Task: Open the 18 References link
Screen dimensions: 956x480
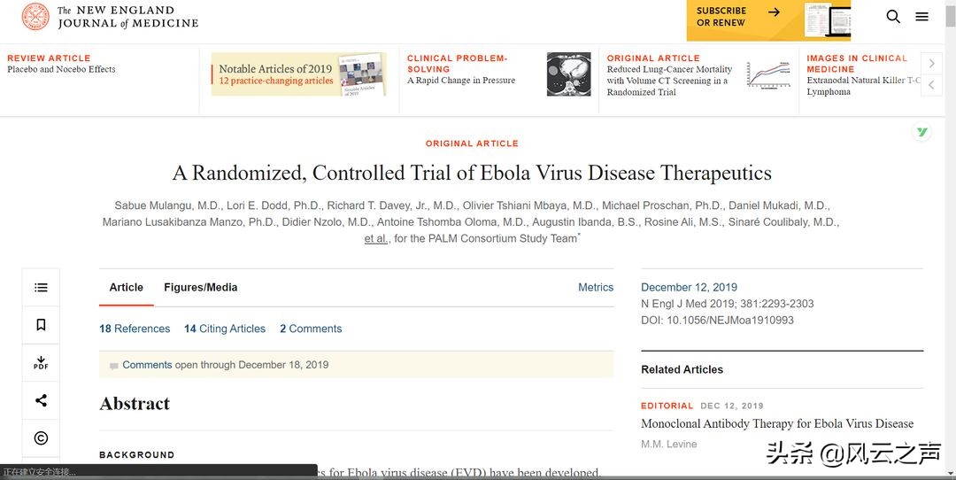Action: pyautogui.click(x=135, y=329)
